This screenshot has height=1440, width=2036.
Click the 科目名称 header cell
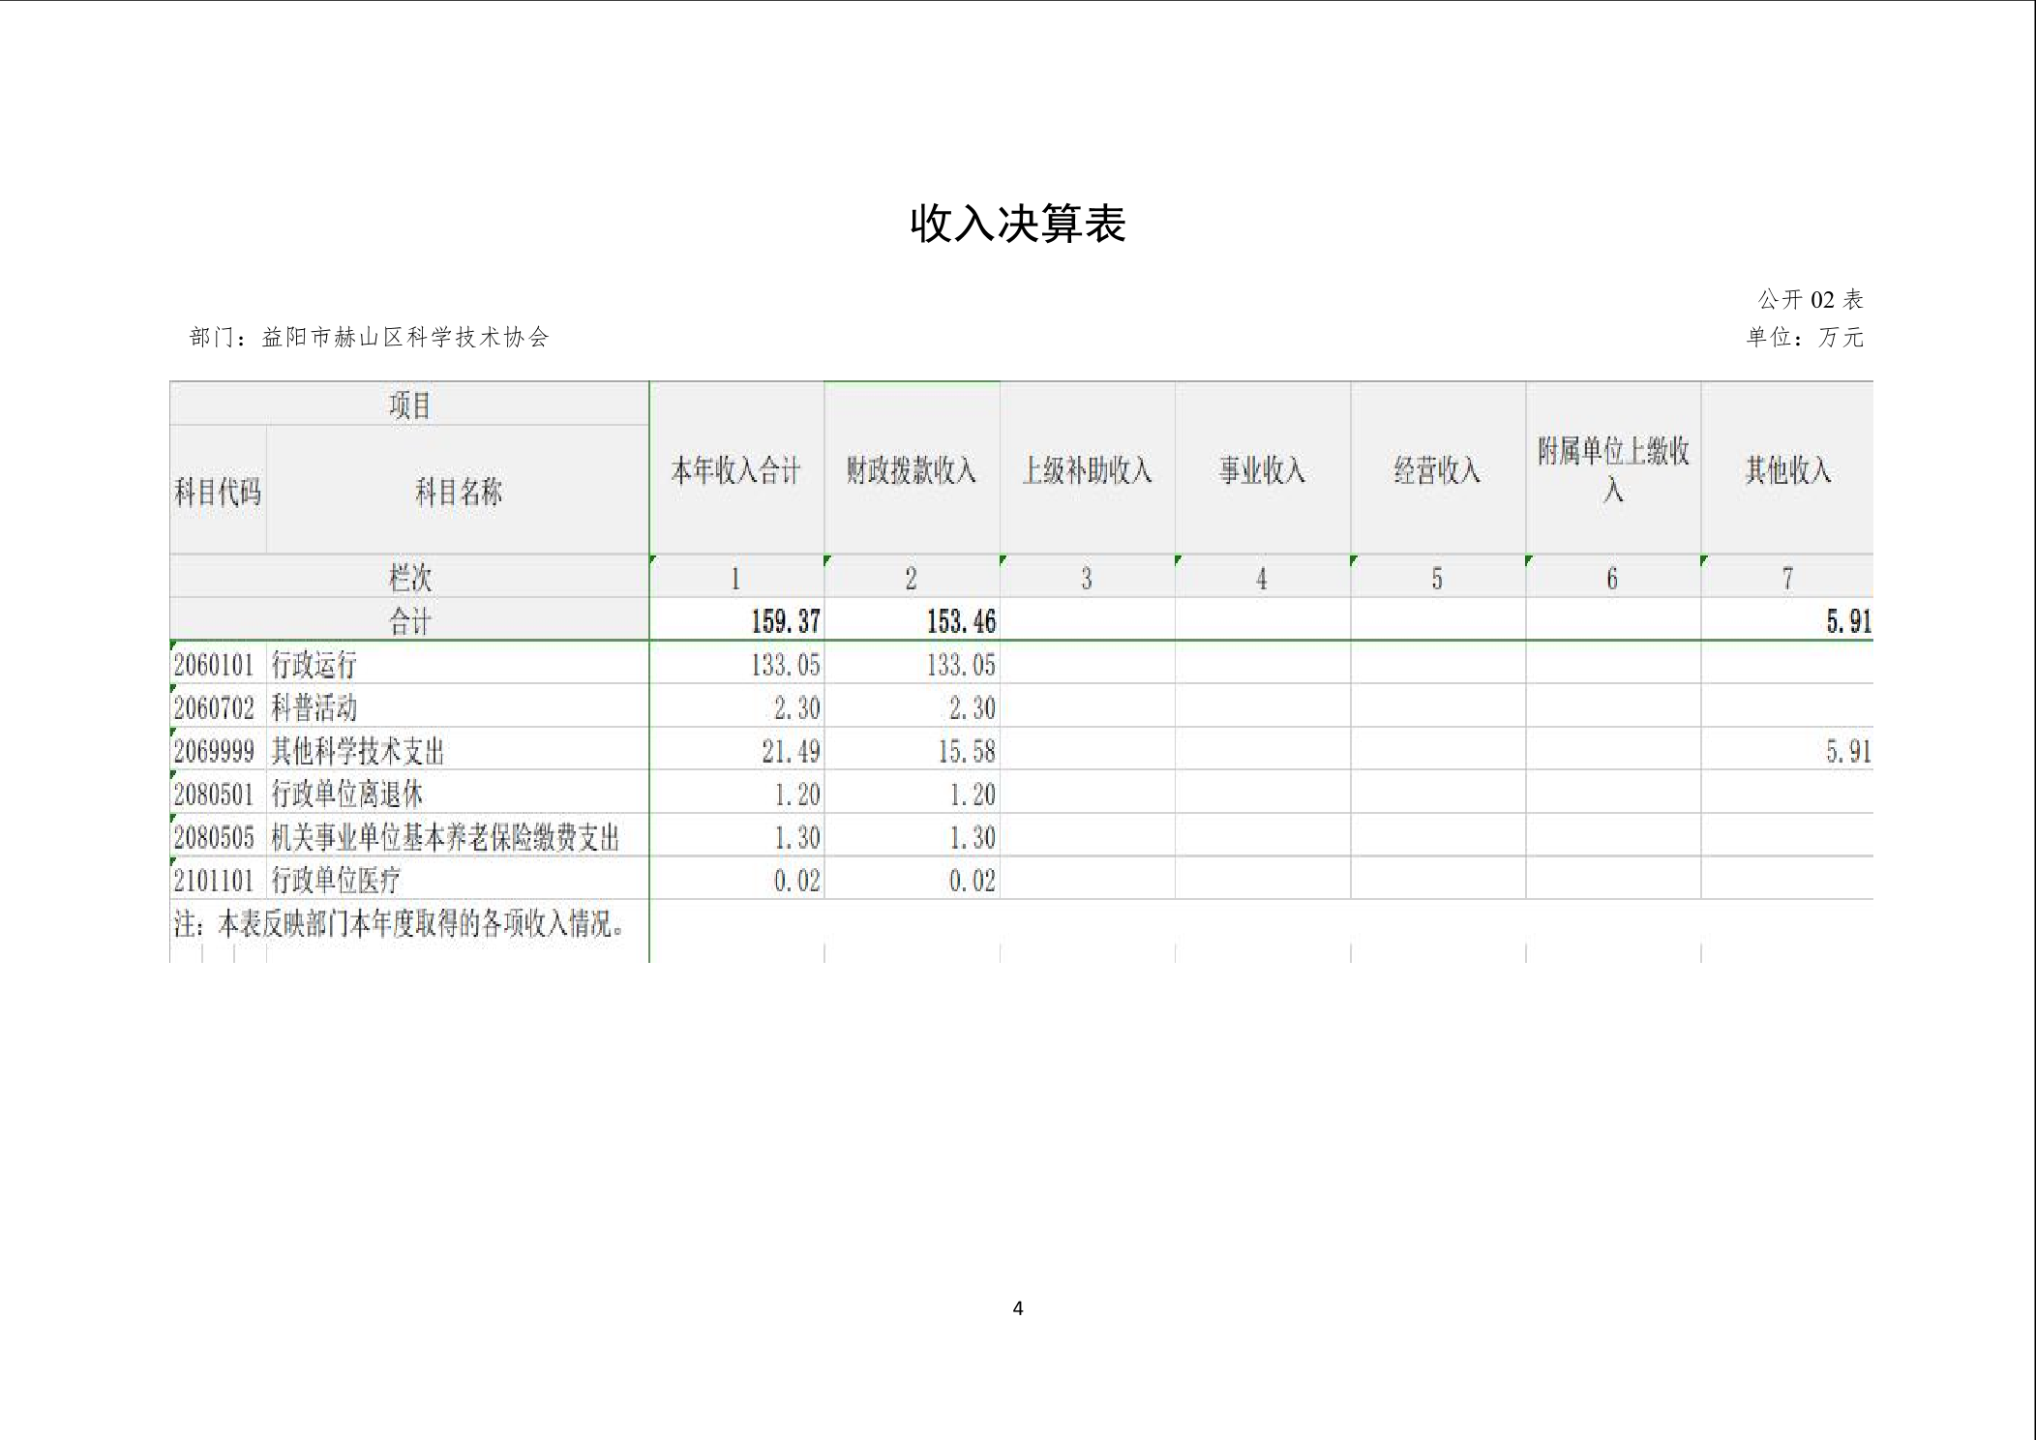tap(458, 492)
